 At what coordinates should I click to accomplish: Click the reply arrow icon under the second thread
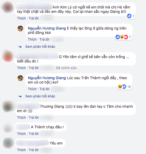click(x=20, y=96)
